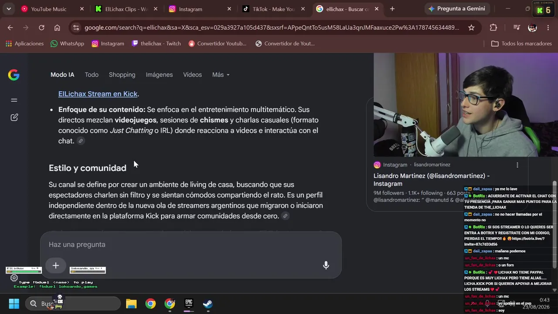
Task: Launch Epic Games from the taskbar
Action: click(x=189, y=304)
